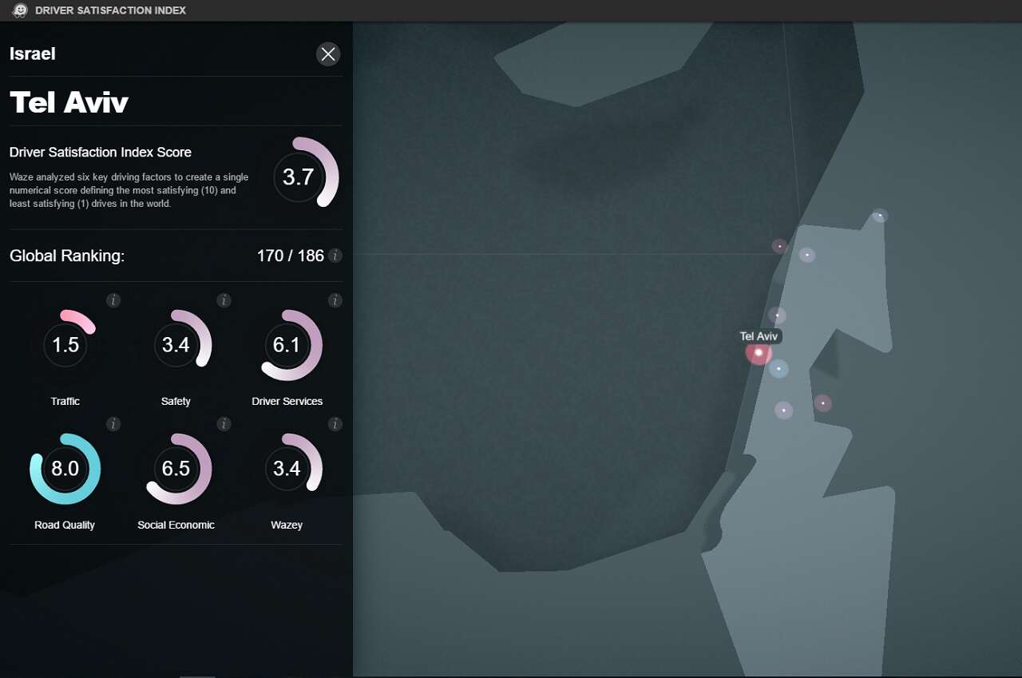The width and height of the screenshot is (1022, 678).
Task: Select the light blue marker below Tel Aviv
Action: click(778, 369)
